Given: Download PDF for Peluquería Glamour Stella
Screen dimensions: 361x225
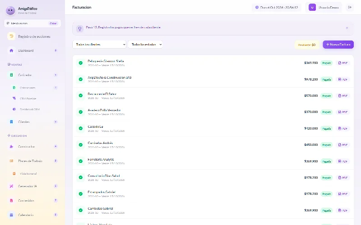Looking at the screenshot, I should tap(342, 63).
